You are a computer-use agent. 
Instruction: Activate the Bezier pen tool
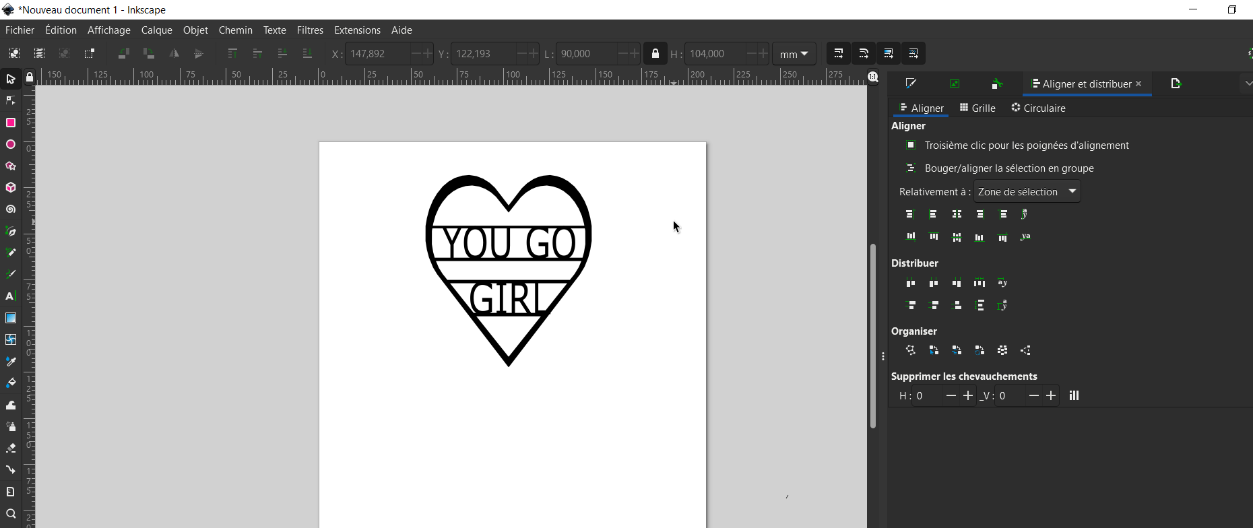pos(11,231)
